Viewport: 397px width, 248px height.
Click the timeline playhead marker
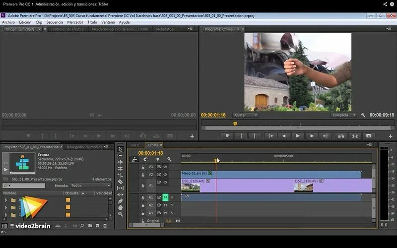[x=216, y=160]
